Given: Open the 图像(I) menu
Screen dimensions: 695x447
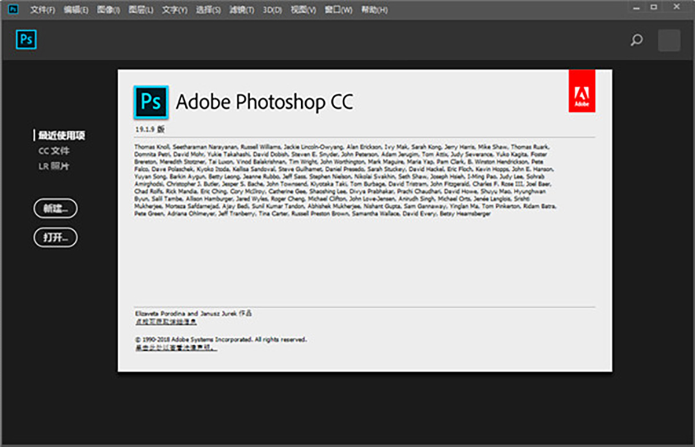Looking at the screenshot, I should click(108, 10).
